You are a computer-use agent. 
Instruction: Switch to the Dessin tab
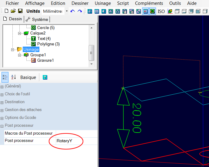12,19
